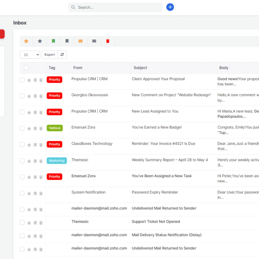Click the orange star toolbar icon
259x259 pixels.
tap(26, 41)
